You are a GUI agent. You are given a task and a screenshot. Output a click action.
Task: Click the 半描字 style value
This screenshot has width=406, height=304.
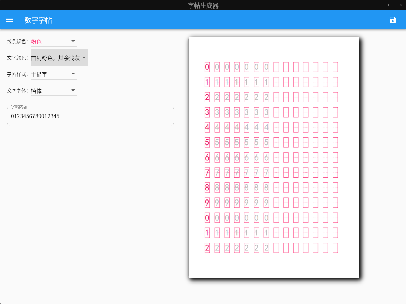tap(39, 74)
